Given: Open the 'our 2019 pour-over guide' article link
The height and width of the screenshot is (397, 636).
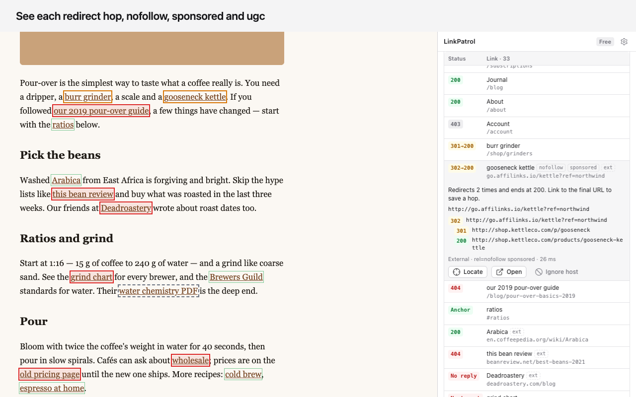Looking at the screenshot, I should pos(101,111).
